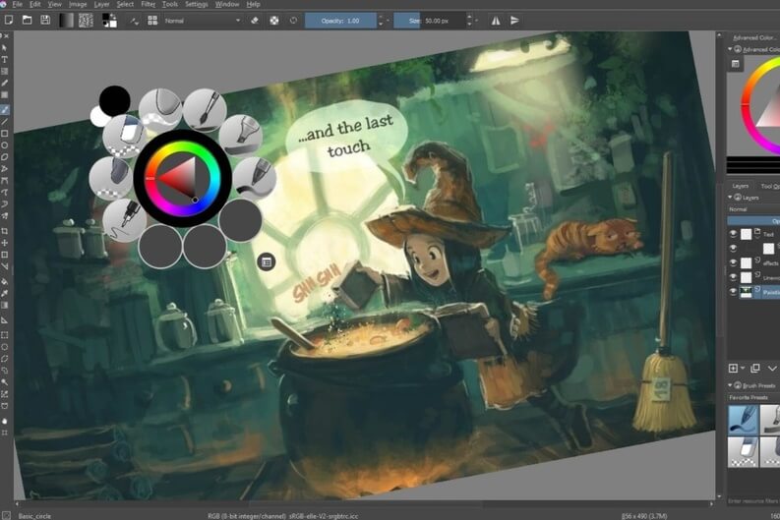
Task: Open the brush settings editor
Action: tap(135, 21)
